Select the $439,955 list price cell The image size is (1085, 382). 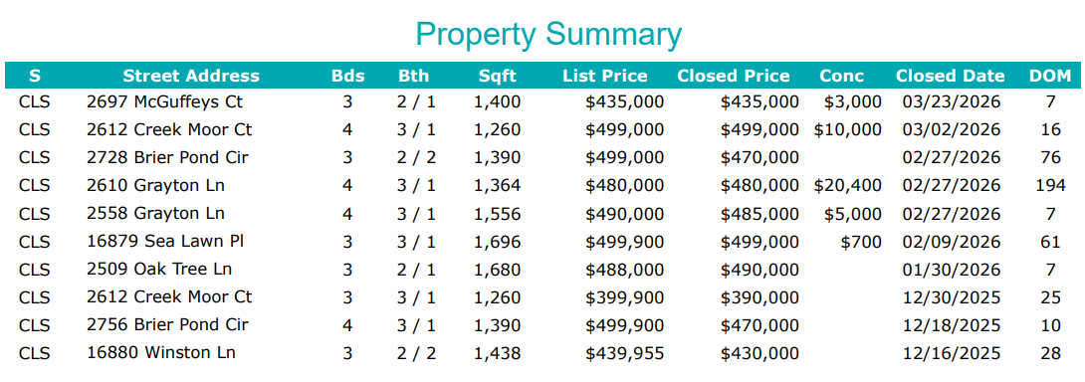coord(625,353)
